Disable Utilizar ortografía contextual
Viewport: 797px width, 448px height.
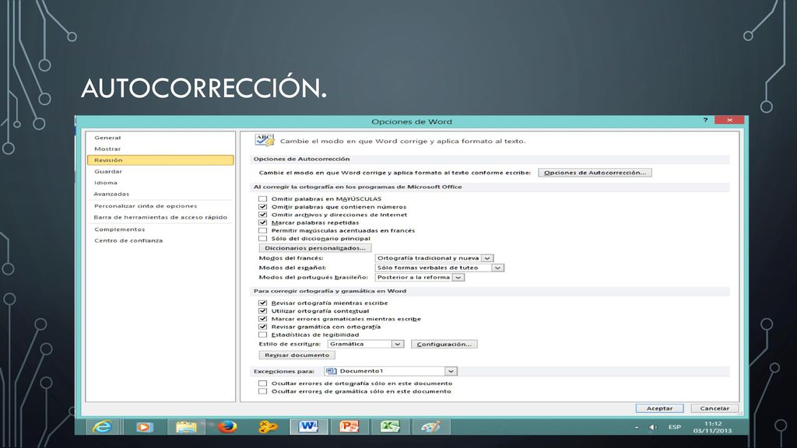[x=263, y=311]
